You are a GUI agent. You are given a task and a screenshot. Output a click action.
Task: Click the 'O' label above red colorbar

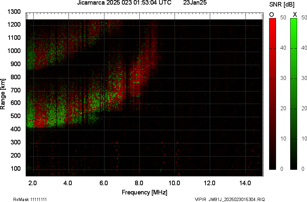click(271, 14)
